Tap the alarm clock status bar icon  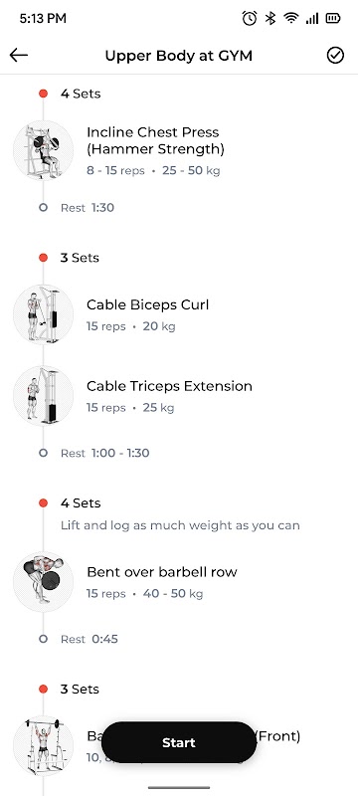[250, 19]
